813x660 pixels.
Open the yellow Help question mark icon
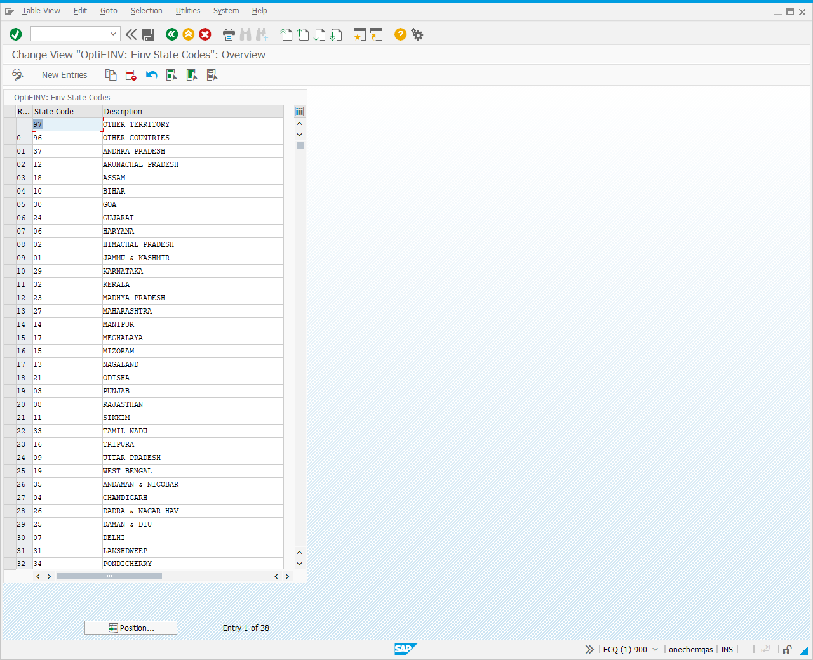[400, 34]
